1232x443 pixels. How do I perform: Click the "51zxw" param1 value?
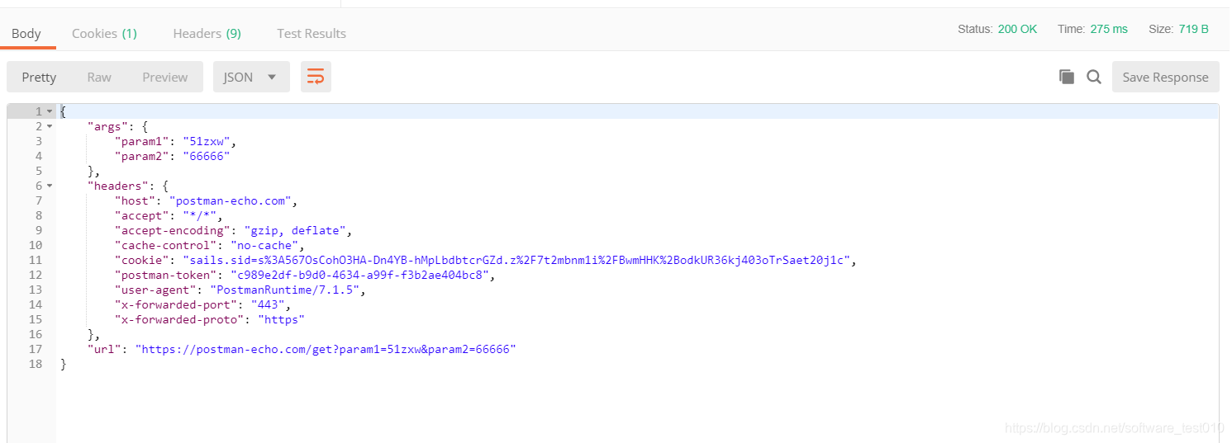coord(207,141)
